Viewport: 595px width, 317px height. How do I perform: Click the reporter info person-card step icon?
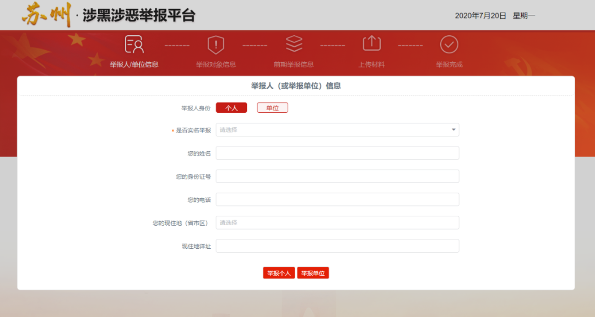tap(134, 45)
